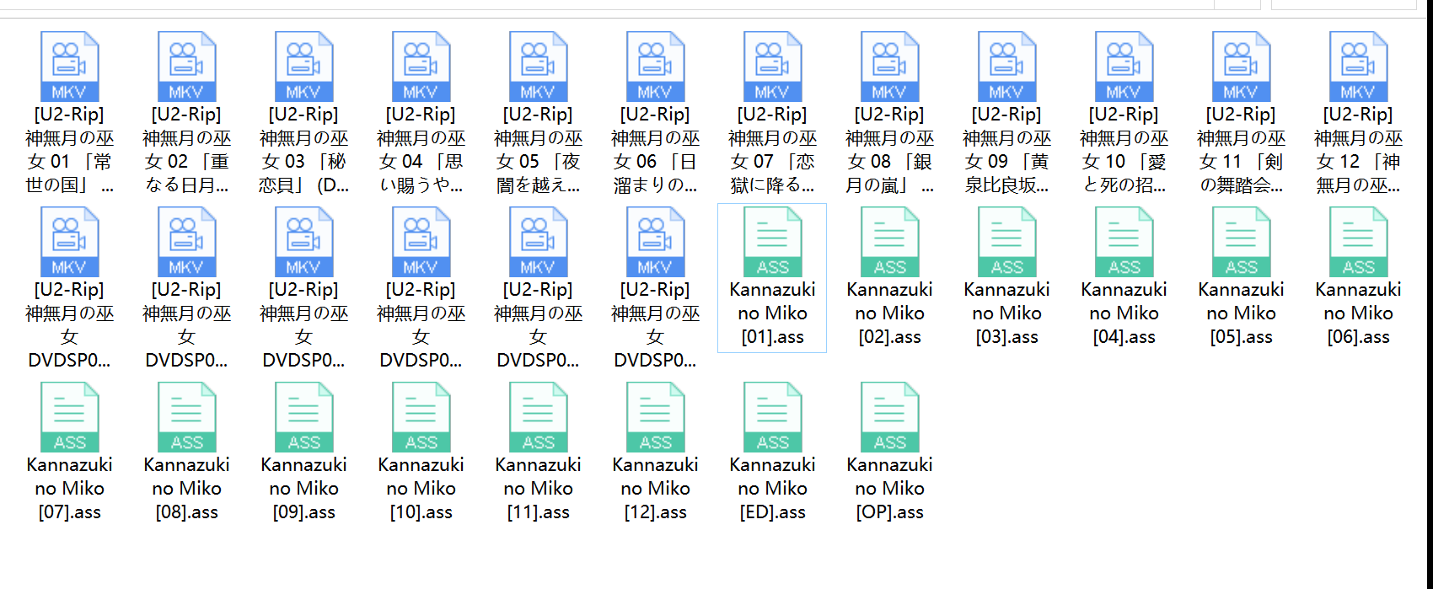Choose the episode 05 MKV video file
Image resolution: width=1433 pixels, height=589 pixels.
tap(538, 67)
